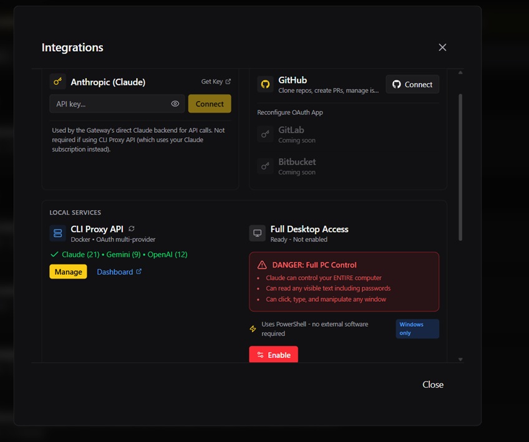Connect the Anthropic API key
The width and height of the screenshot is (529, 442).
[x=210, y=103]
